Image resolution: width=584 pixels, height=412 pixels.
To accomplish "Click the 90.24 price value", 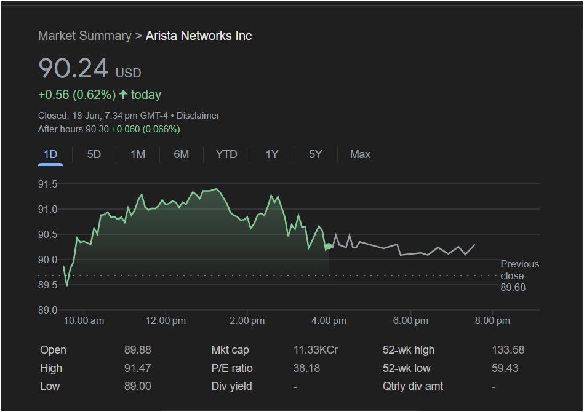I will (x=73, y=68).
